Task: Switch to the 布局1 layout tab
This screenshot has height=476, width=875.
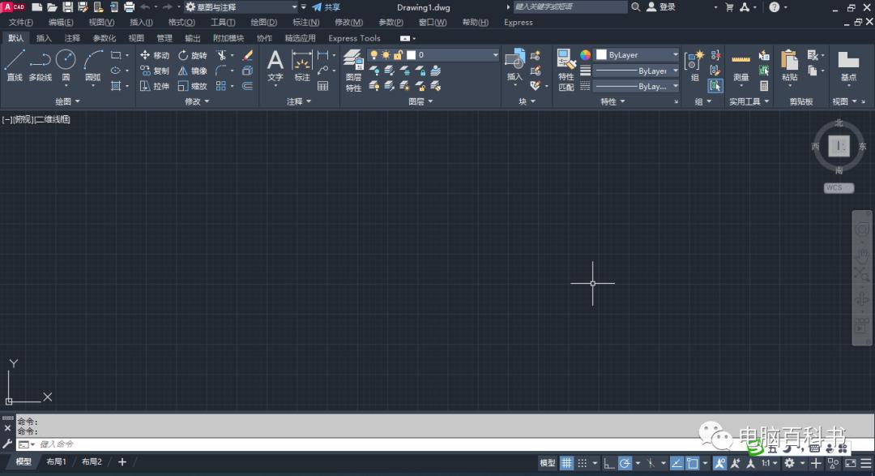Action: (56, 462)
